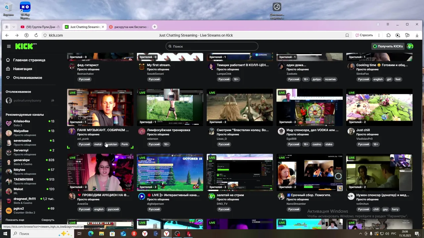Viewport: 424px width, 238px height.
Task: Open the Лимфохуёжная тренировка stream thumbnail
Action: point(170,107)
